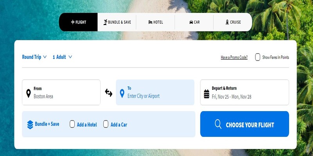Click the Choose Your Flight button

(245, 124)
